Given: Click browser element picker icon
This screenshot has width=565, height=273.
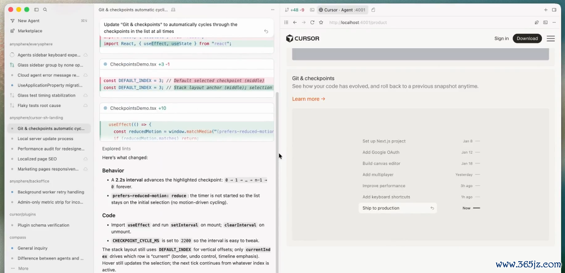Looking at the screenshot, I should pyautogui.click(x=537, y=23).
